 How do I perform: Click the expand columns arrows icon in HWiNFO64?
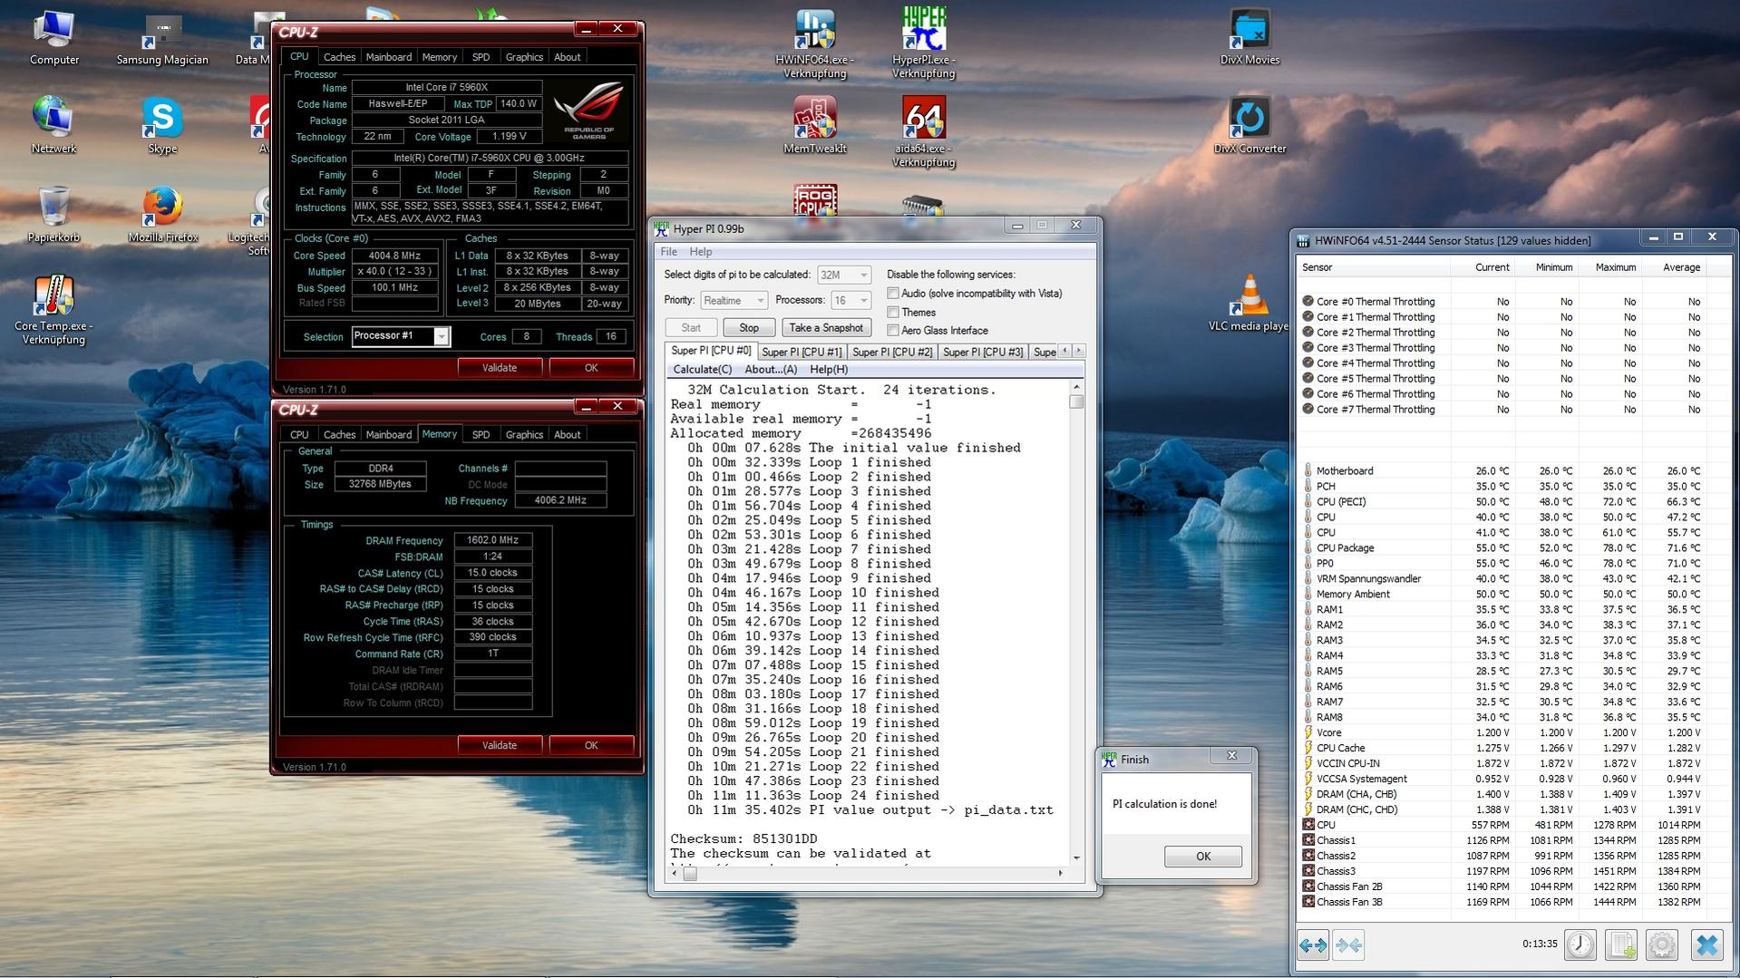[1313, 945]
